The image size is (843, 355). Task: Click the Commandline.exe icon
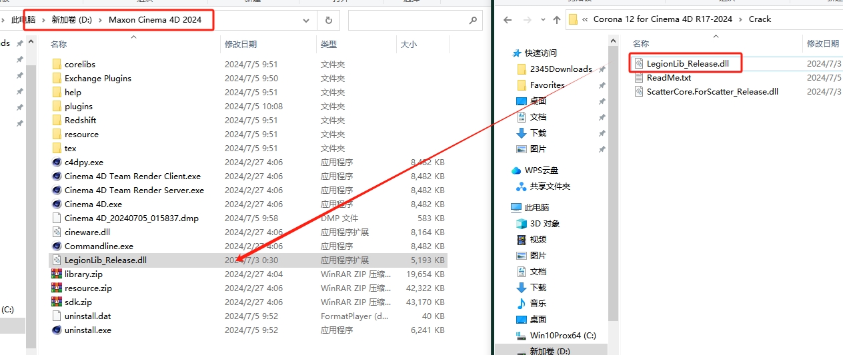57,246
